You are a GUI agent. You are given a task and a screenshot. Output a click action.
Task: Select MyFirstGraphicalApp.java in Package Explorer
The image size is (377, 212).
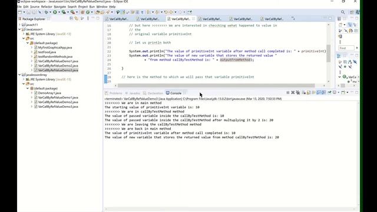55,48
